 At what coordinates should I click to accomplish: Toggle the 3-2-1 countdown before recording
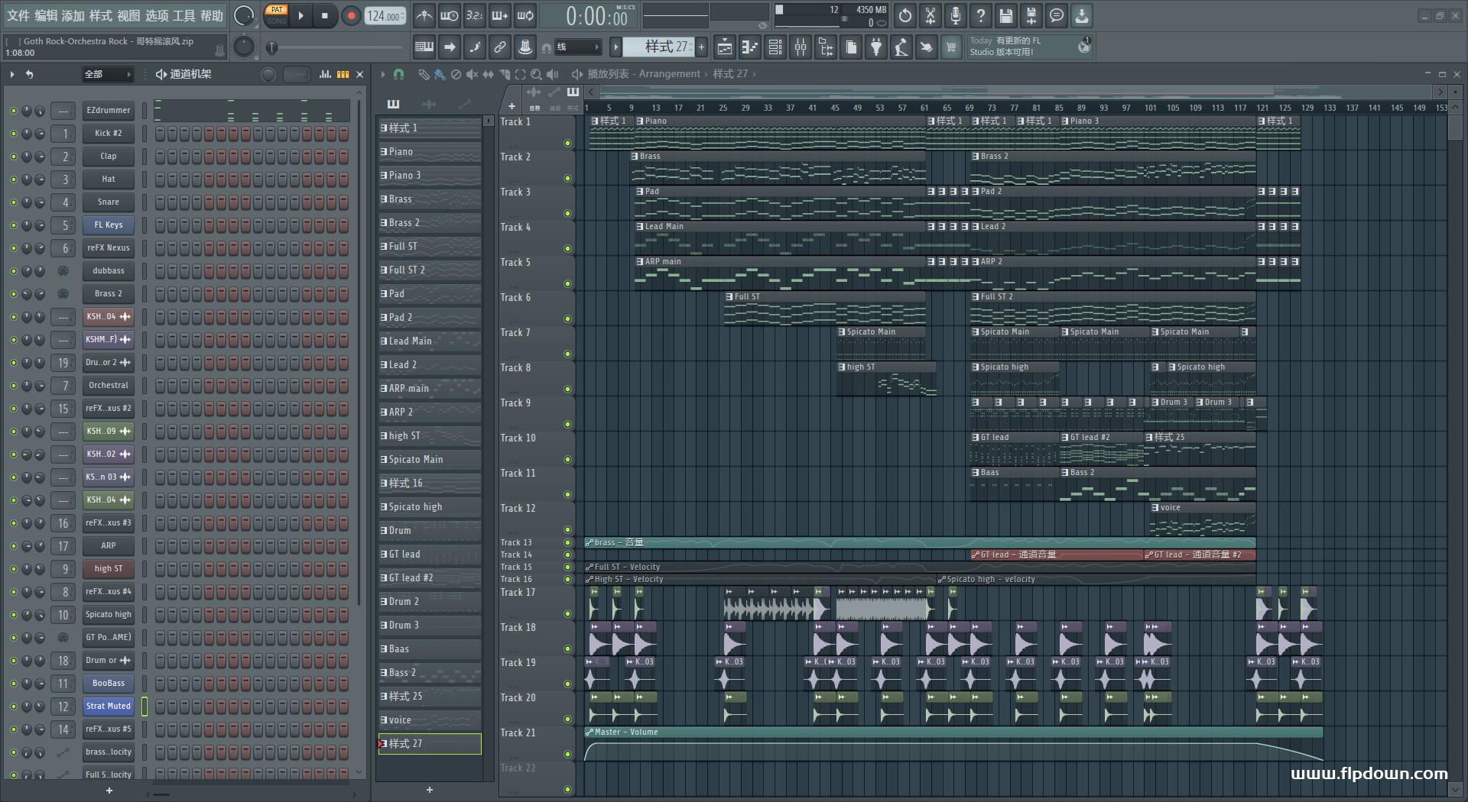click(x=475, y=15)
